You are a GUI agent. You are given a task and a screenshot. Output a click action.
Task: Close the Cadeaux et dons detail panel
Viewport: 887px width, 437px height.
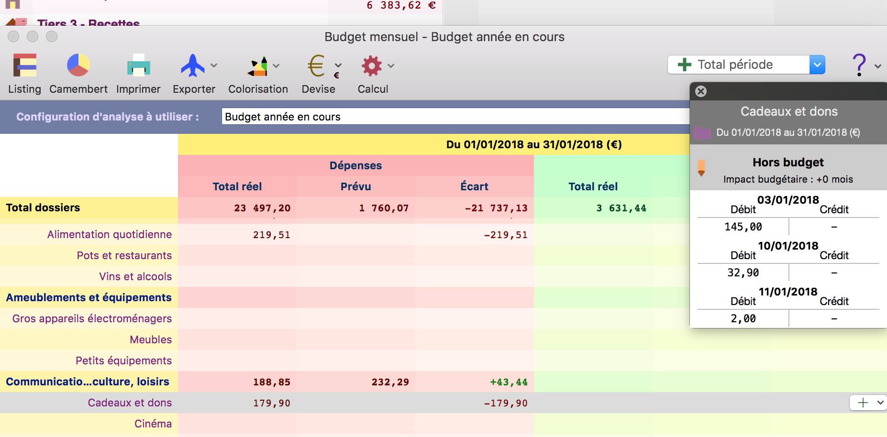(x=701, y=91)
